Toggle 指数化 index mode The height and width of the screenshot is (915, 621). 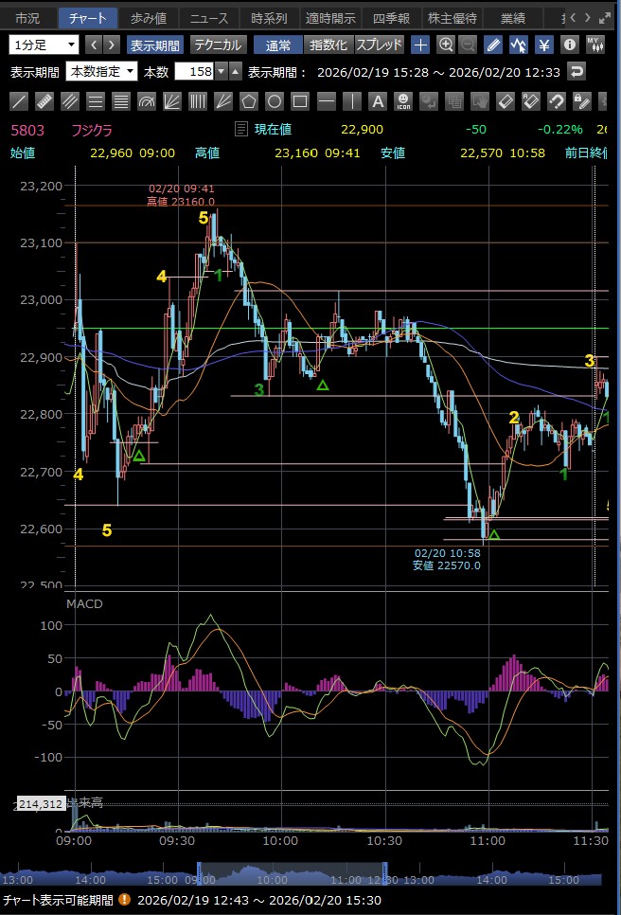point(328,45)
